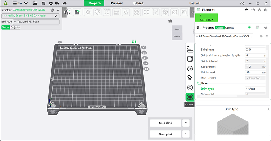Open the Brim type Auto dropdown
271x141 pixels.
pyautogui.click(x=255, y=89)
